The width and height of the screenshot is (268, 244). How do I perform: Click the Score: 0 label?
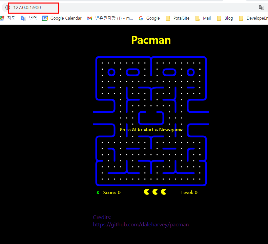point(112,192)
